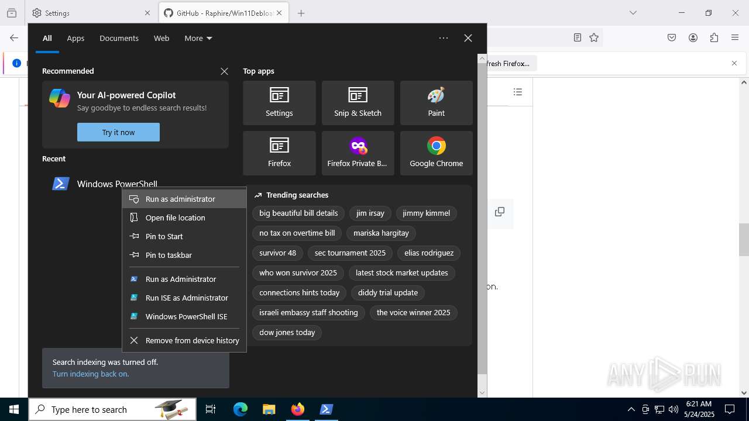Select Open file location
This screenshot has width=749, height=421.
[x=184, y=218]
